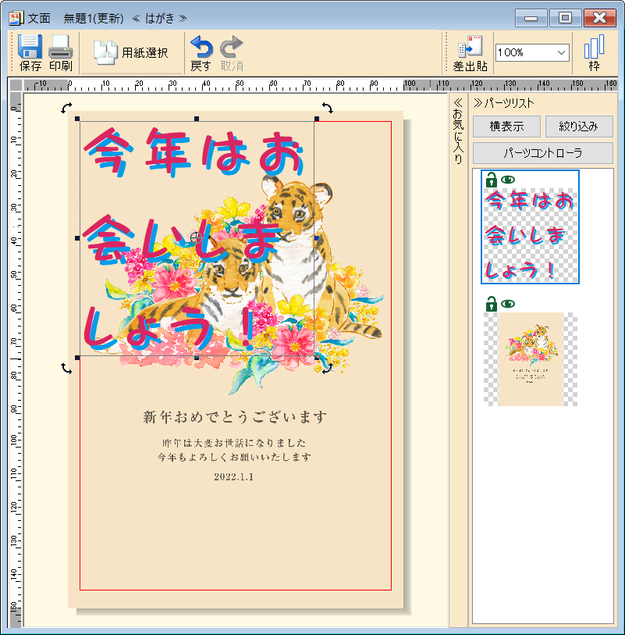
Task: Click the 絞り込み filter button
Action: pyautogui.click(x=579, y=127)
